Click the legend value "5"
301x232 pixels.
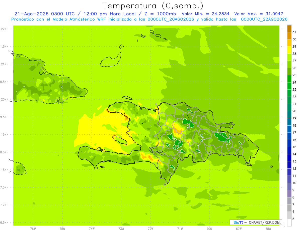pyautogui.click(x=293, y=219)
